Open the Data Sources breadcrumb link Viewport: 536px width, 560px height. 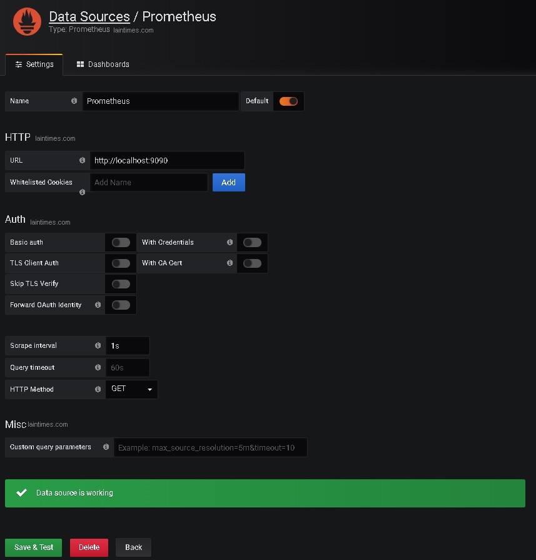[x=89, y=16]
